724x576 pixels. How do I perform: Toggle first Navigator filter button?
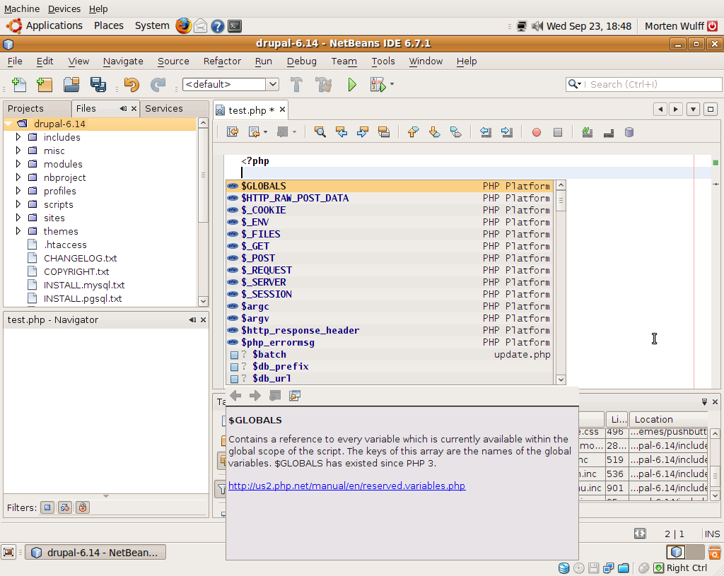click(47, 507)
